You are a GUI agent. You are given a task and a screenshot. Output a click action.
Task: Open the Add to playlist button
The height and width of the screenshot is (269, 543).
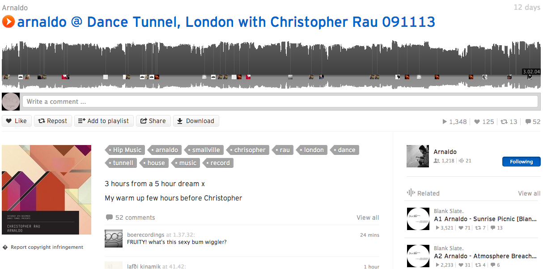click(104, 121)
